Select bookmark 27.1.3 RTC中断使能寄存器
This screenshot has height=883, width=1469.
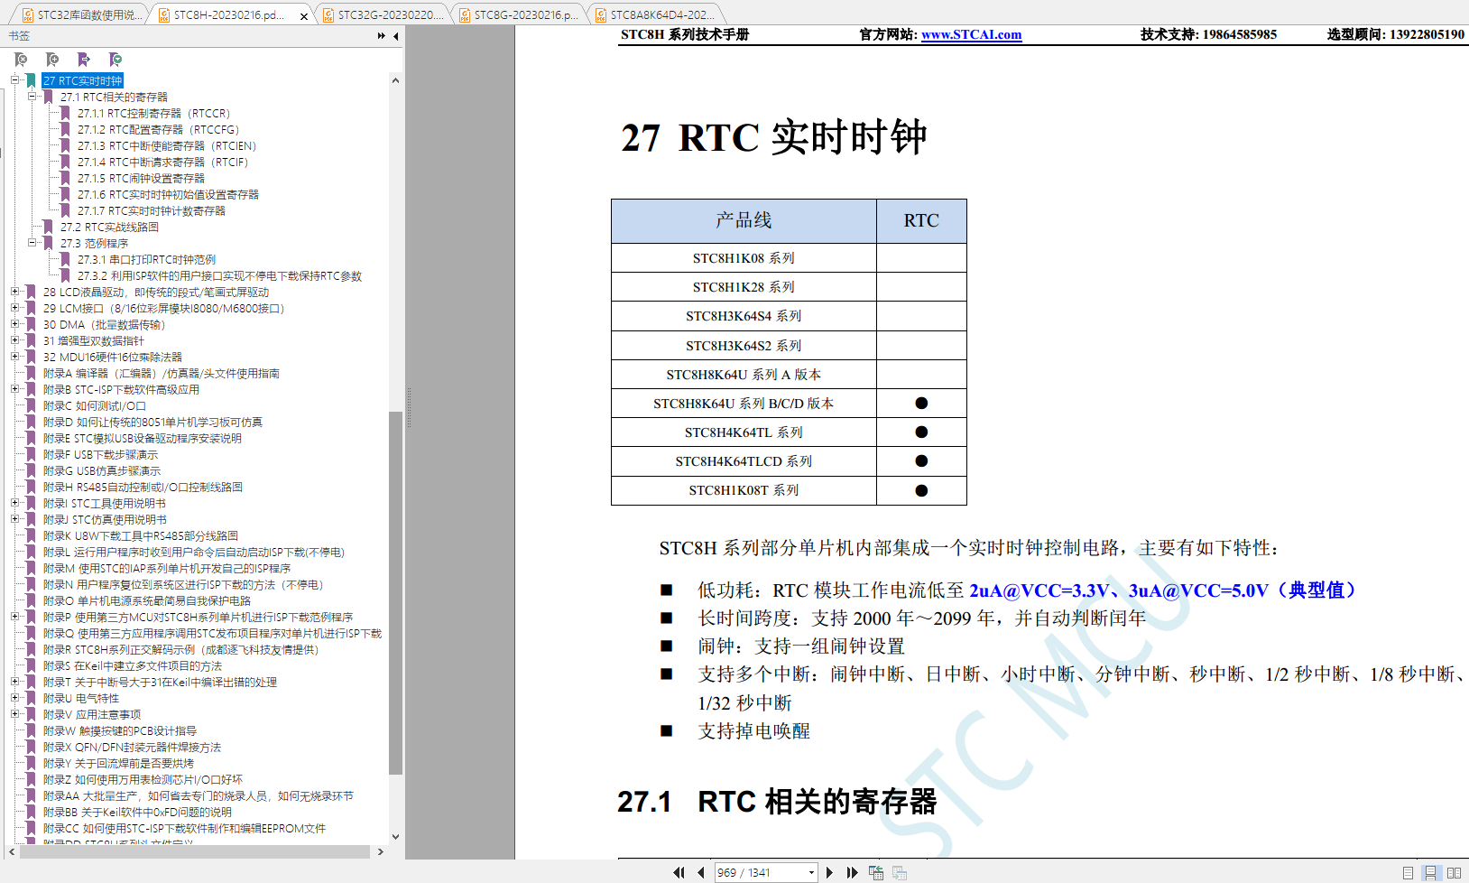pos(167,145)
